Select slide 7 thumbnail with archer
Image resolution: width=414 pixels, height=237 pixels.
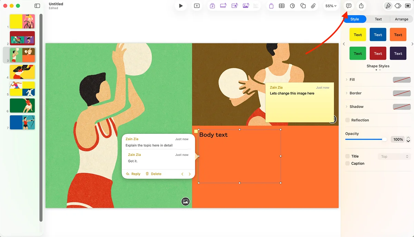[x=22, y=122]
